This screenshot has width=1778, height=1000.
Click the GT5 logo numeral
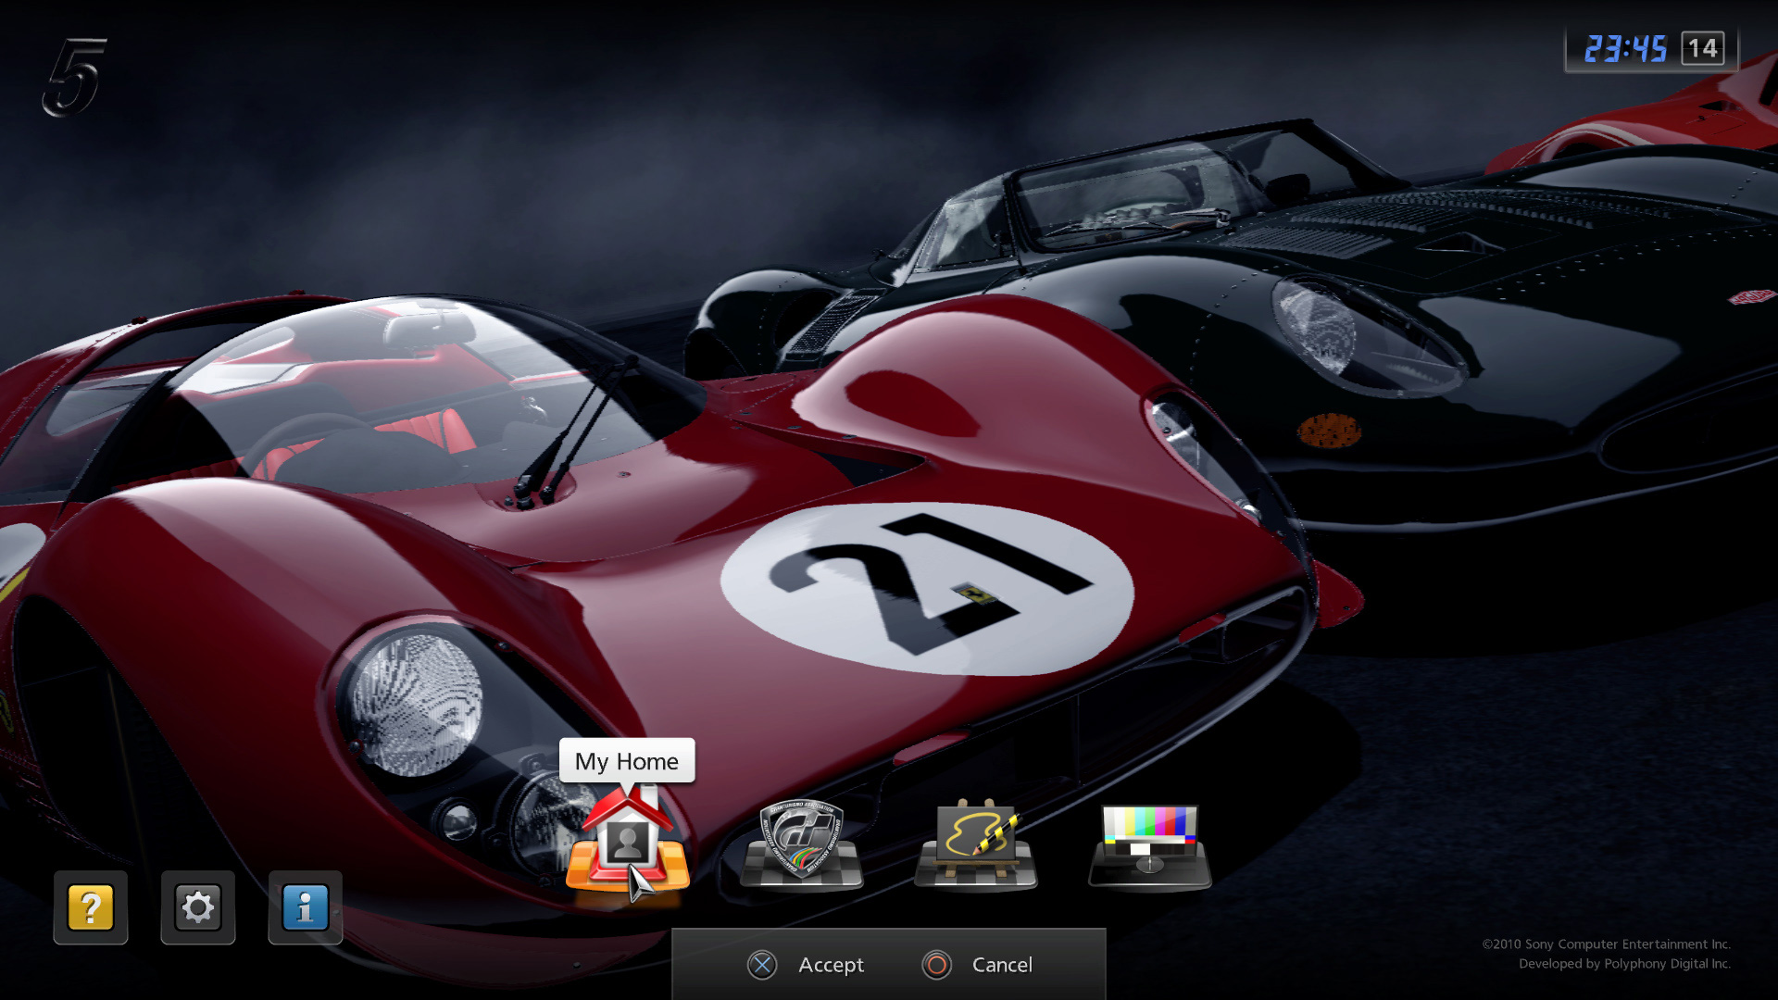74,78
